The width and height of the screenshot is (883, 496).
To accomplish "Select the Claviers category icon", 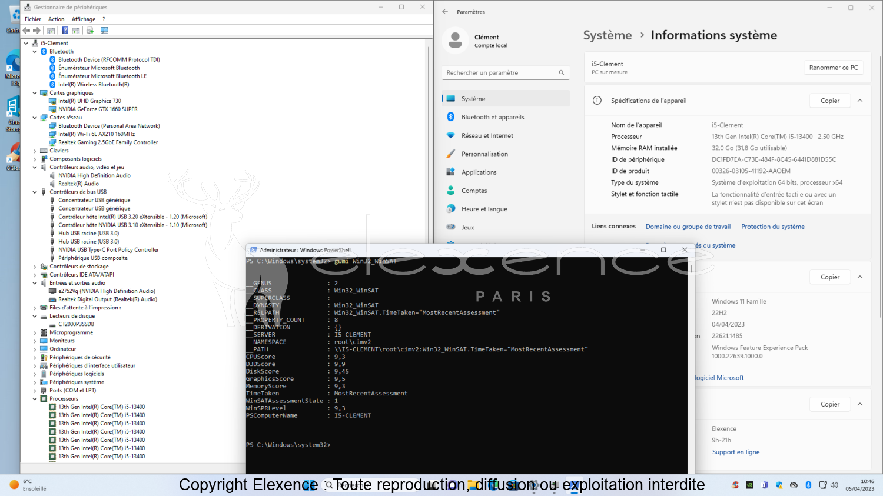I will pyautogui.click(x=44, y=151).
